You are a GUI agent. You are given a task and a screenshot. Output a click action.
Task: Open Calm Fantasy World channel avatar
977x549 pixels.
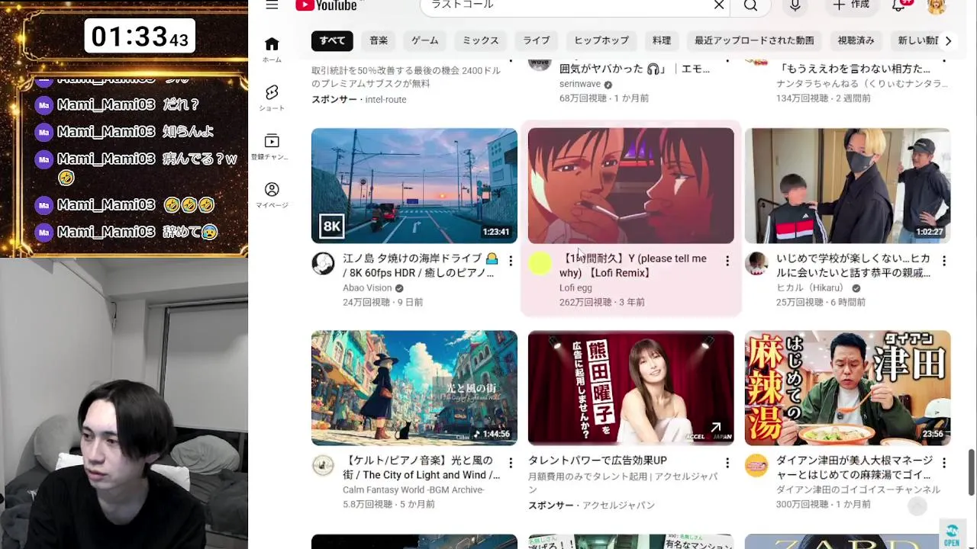(323, 466)
